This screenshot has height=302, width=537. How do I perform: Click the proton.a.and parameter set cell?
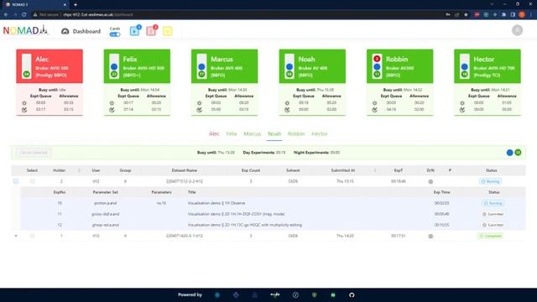106,203
